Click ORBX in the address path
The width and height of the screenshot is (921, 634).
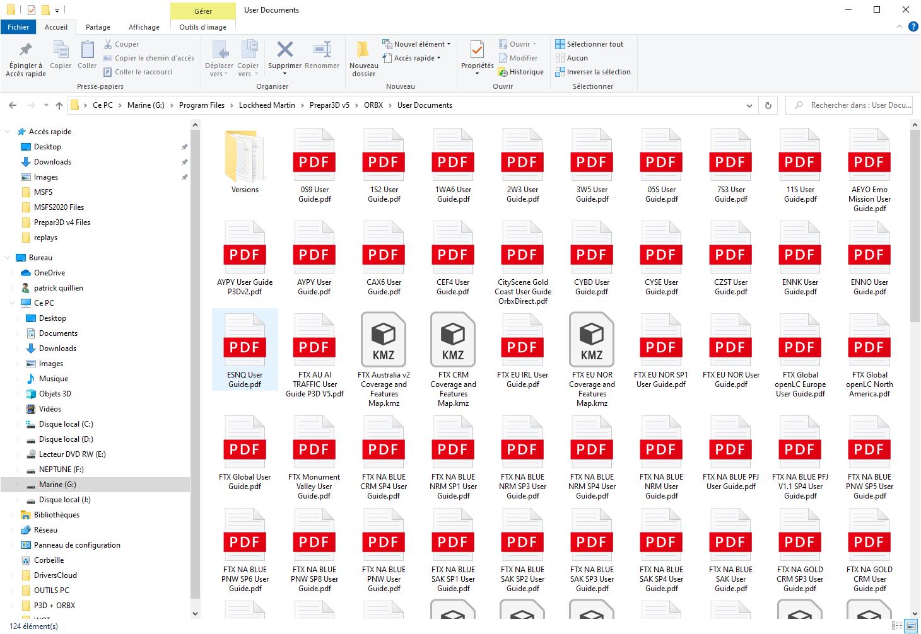pos(373,105)
